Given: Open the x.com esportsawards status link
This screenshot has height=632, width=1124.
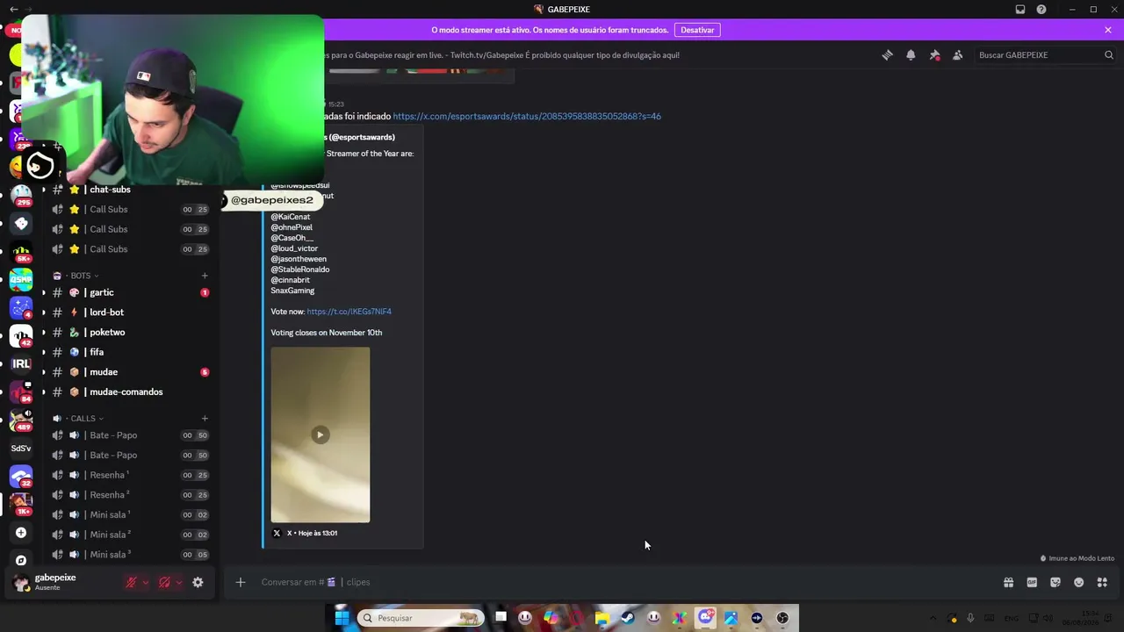Looking at the screenshot, I should (527, 116).
